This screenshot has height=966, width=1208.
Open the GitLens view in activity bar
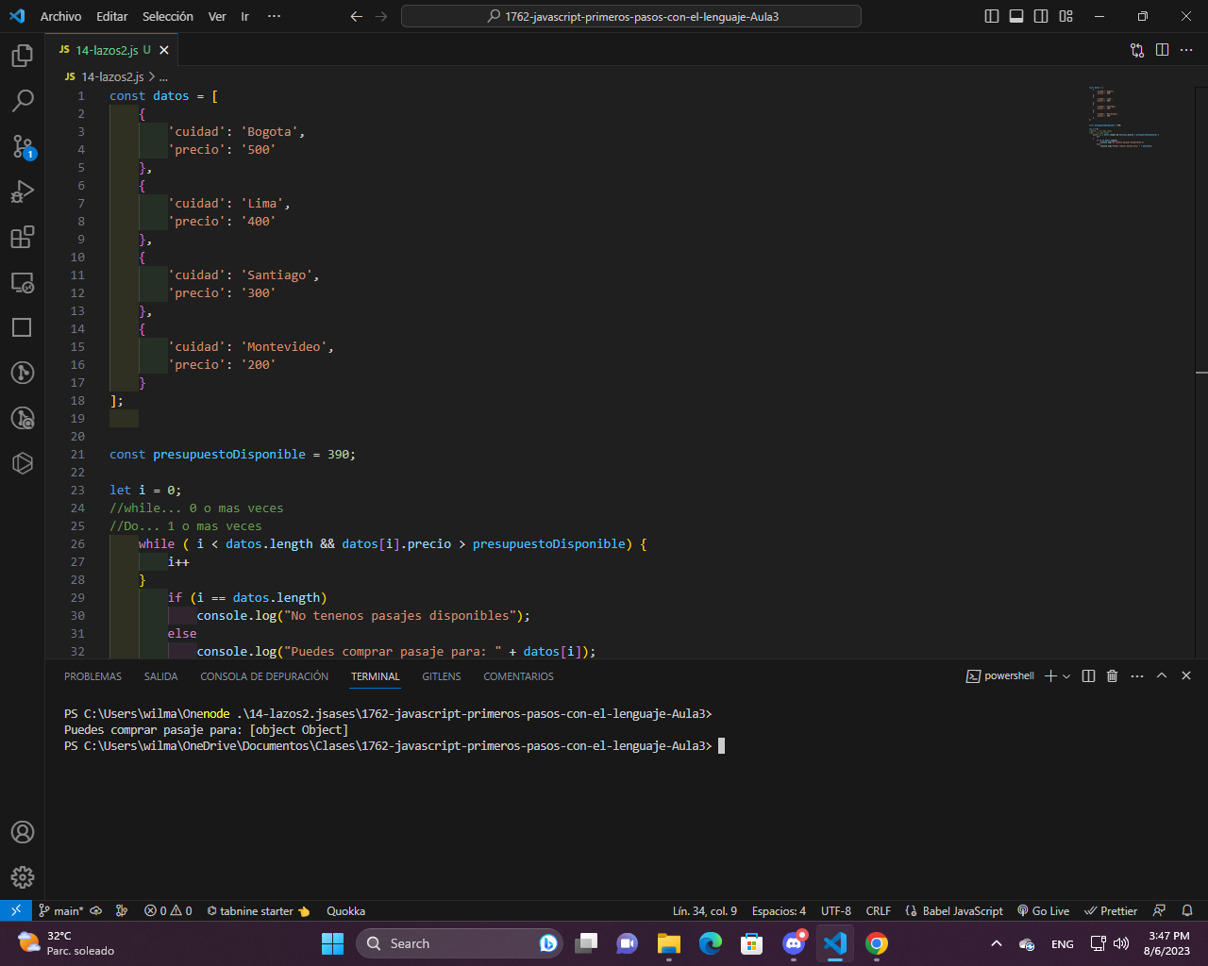click(x=23, y=373)
